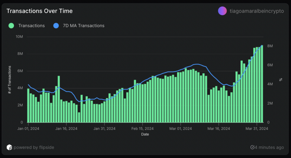Click the Flipside logo icon
This screenshot has width=291, height=158.
[10, 147]
